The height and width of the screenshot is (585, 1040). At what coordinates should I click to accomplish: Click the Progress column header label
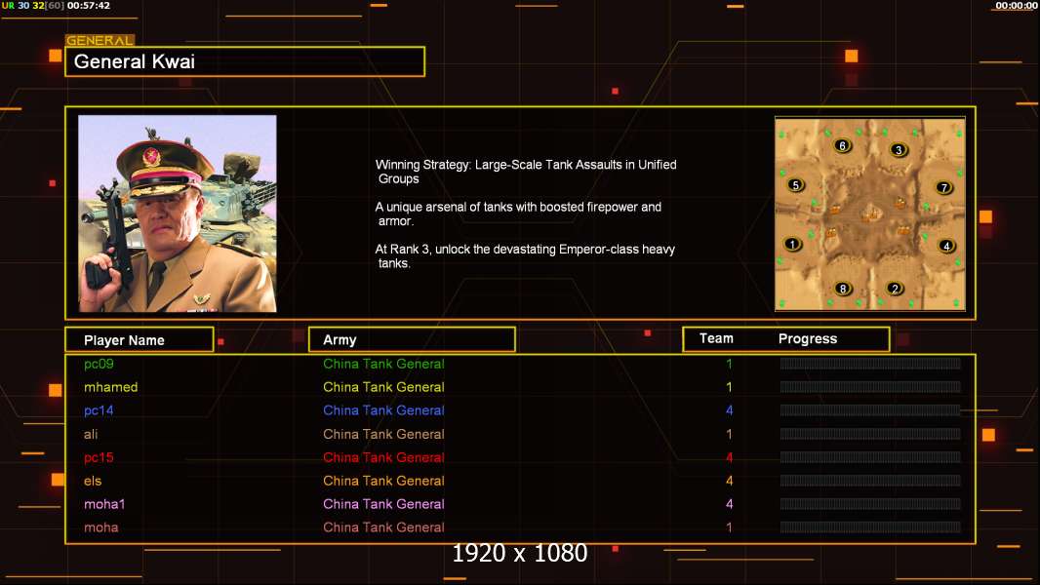coord(808,338)
